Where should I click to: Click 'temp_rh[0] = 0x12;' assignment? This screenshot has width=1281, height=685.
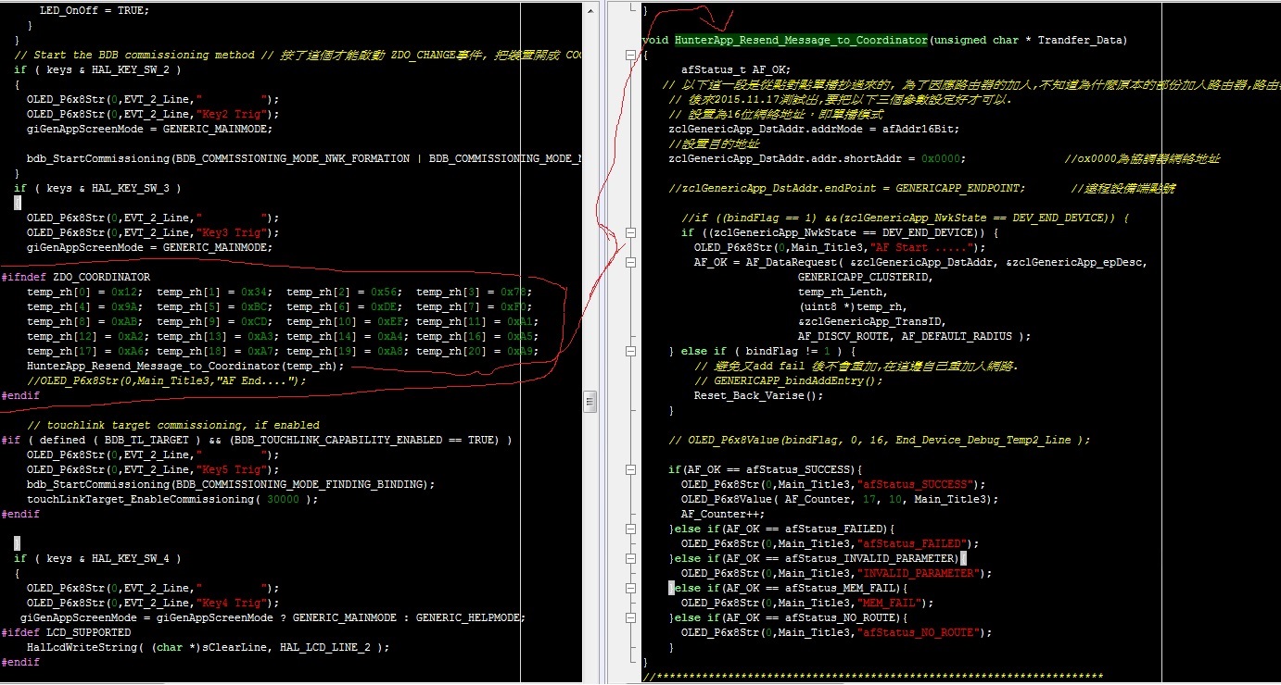84,292
